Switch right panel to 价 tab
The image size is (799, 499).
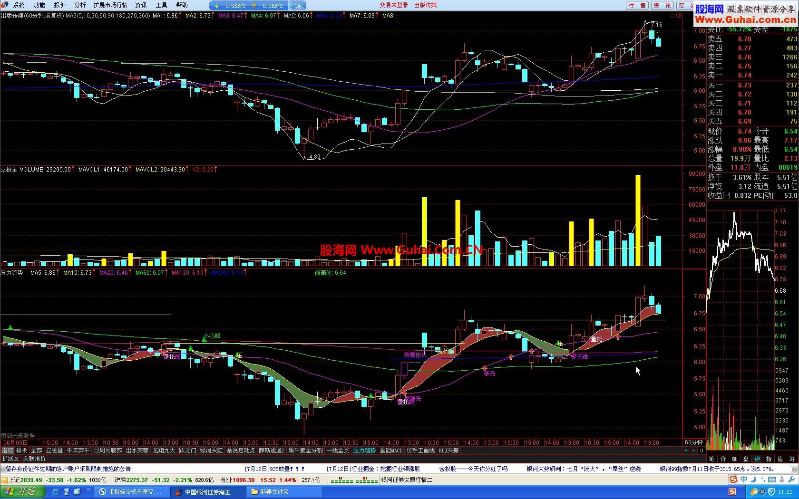coord(723,459)
